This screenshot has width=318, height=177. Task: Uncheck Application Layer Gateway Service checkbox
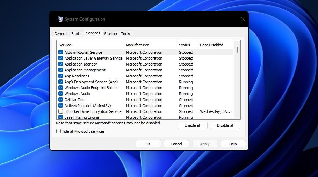(60, 58)
